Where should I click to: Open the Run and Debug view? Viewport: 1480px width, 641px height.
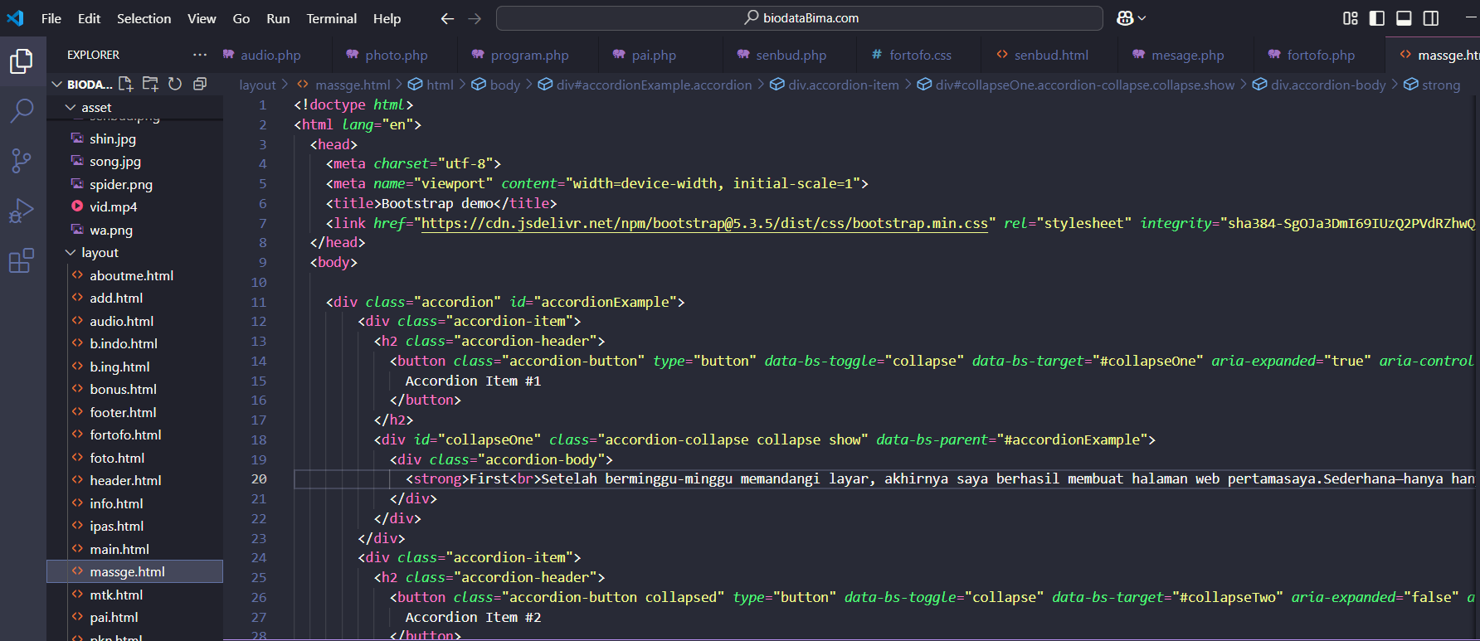[22, 211]
